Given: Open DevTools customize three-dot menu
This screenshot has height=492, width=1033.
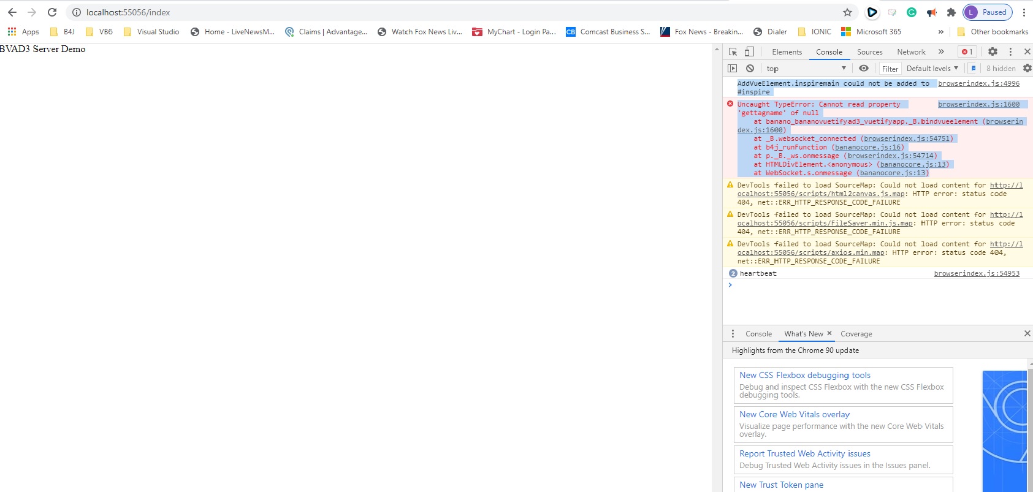Looking at the screenshot, I should coord(1010,51).
